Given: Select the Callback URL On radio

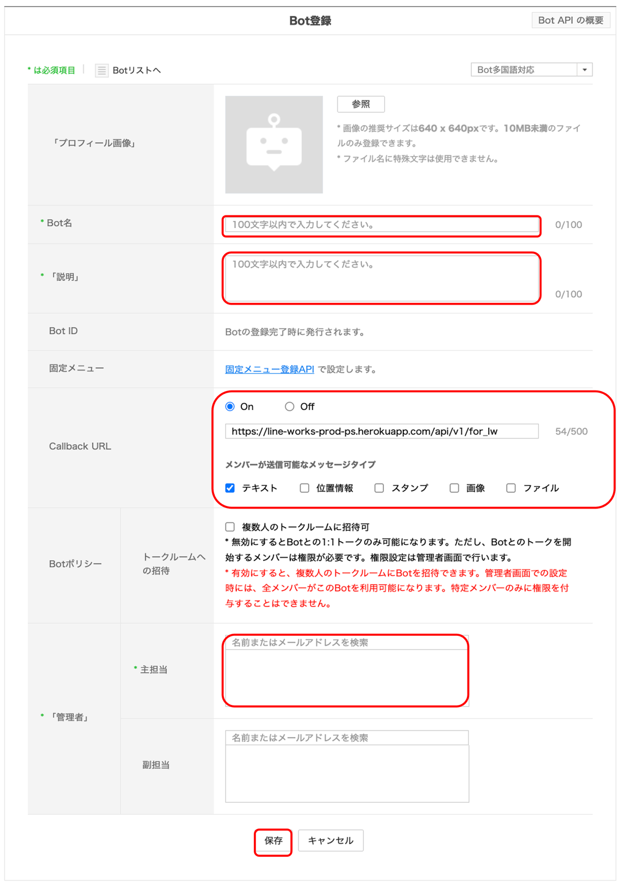Looking at the screenshot, I should coord(230,407).
